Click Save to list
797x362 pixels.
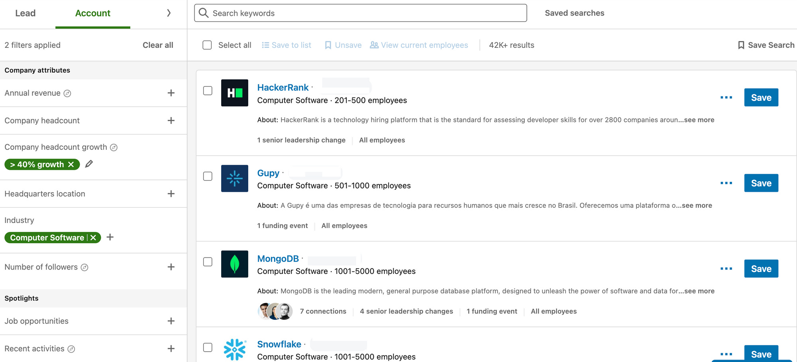click(287, 45)
